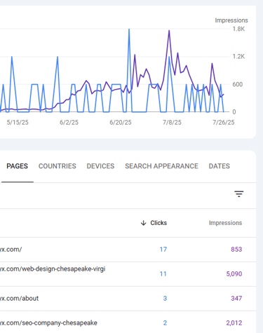Select the 17 clicks value

coord(163,250)
